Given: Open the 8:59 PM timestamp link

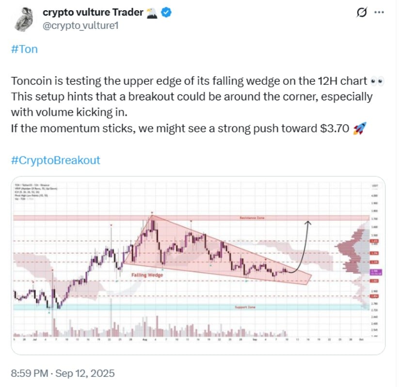Looking at the screenshot, I should pos(30,373).
